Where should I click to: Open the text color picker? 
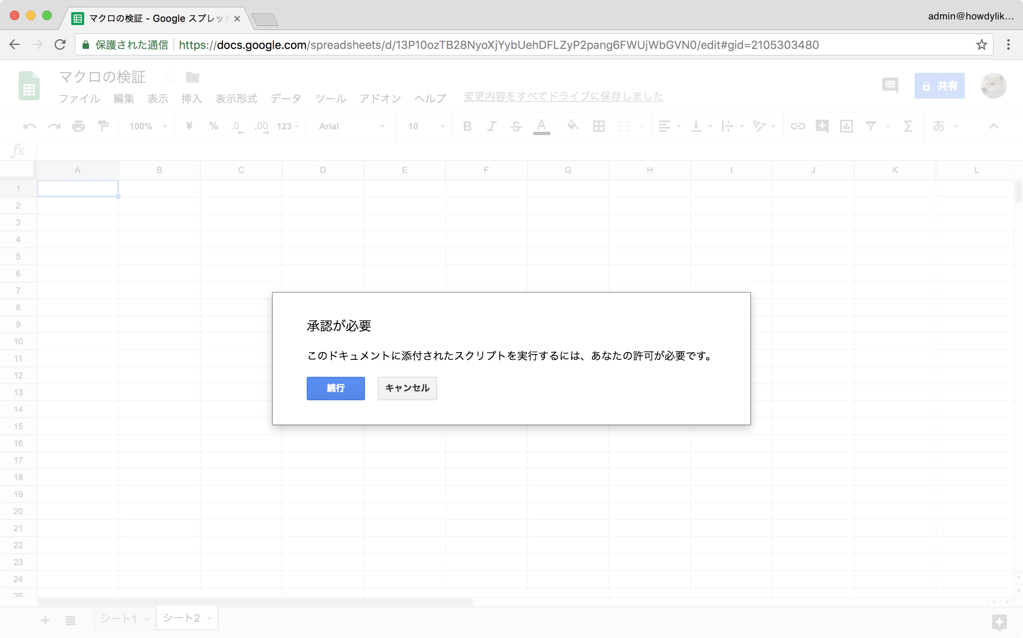pyautogui.click(x=541, y=126)
